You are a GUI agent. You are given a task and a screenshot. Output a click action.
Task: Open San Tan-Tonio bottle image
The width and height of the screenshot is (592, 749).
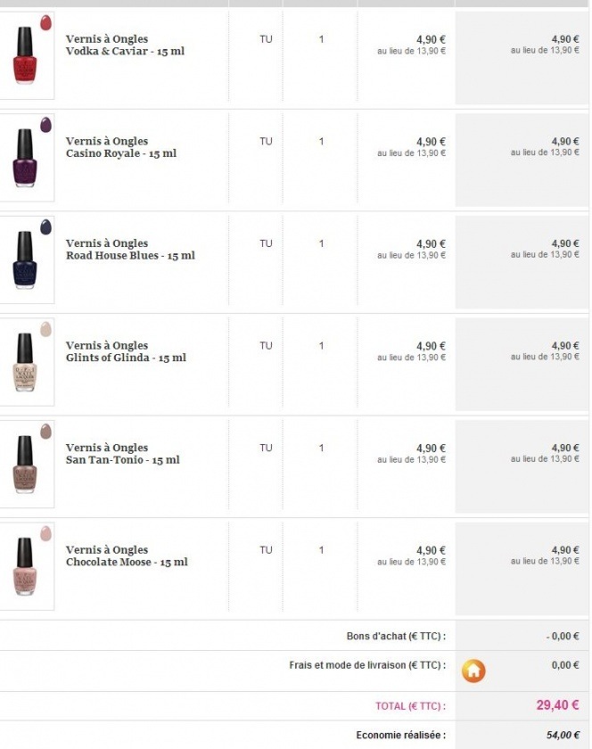click(x=25, y=465)
